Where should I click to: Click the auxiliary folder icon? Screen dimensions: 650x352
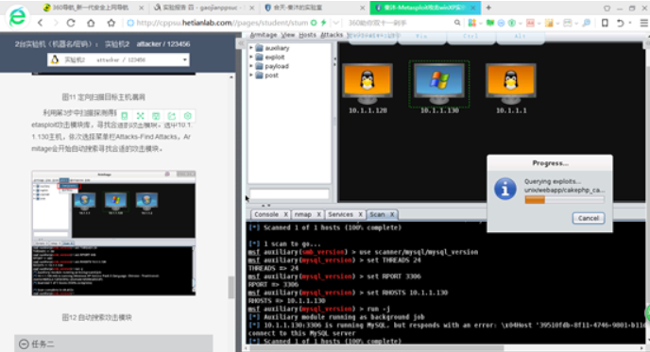260,48
